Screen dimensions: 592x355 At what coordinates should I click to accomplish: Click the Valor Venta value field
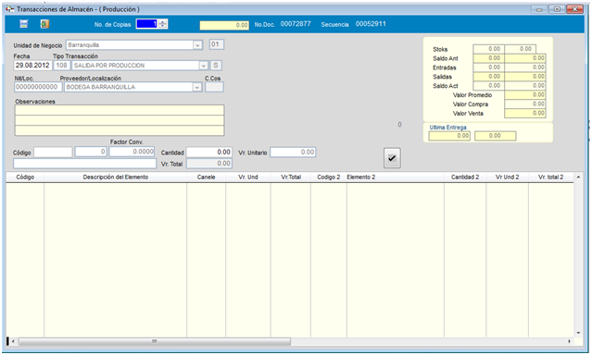(x=525, y=113)
